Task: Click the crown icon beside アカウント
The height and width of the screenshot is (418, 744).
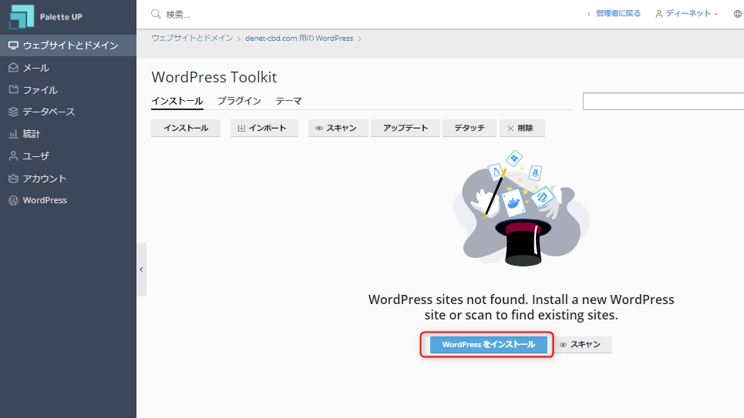Action: (13, 178)
